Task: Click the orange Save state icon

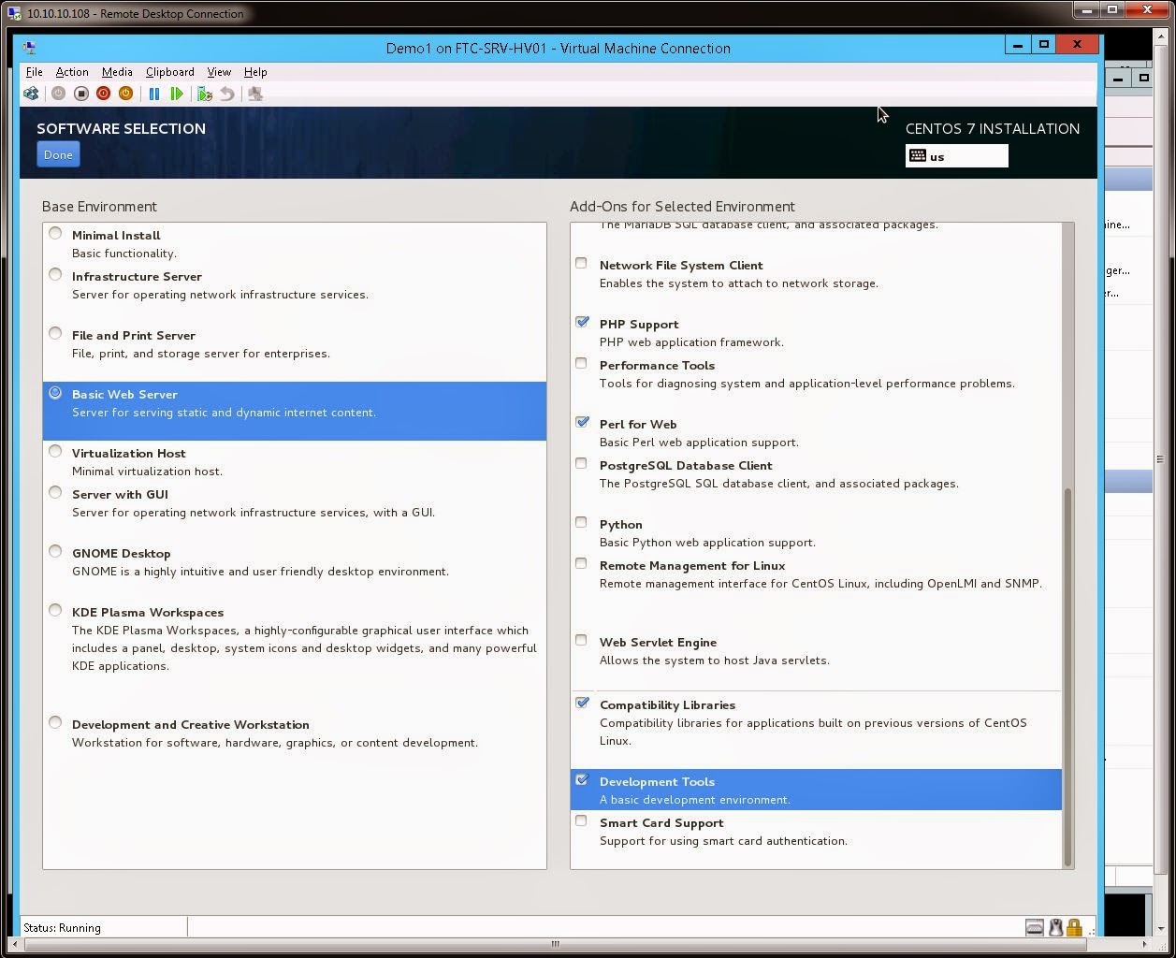Action: pos(125,94)
